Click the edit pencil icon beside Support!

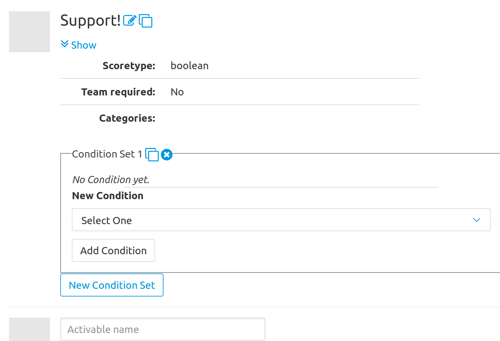click(x=130, y=20)
